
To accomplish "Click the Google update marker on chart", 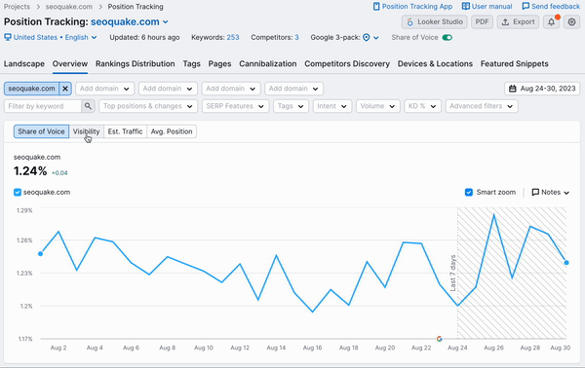I will point(439,339).
